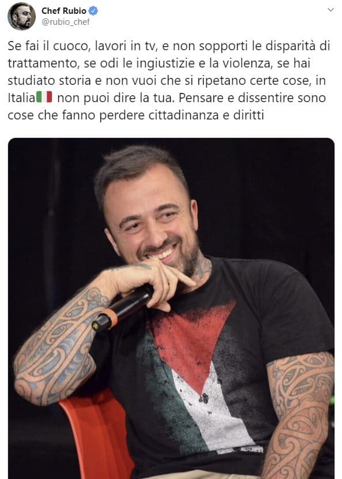Open Chef Rubio's profile avatar
Viewport: 342px width, 479px height.
[21, 16]
